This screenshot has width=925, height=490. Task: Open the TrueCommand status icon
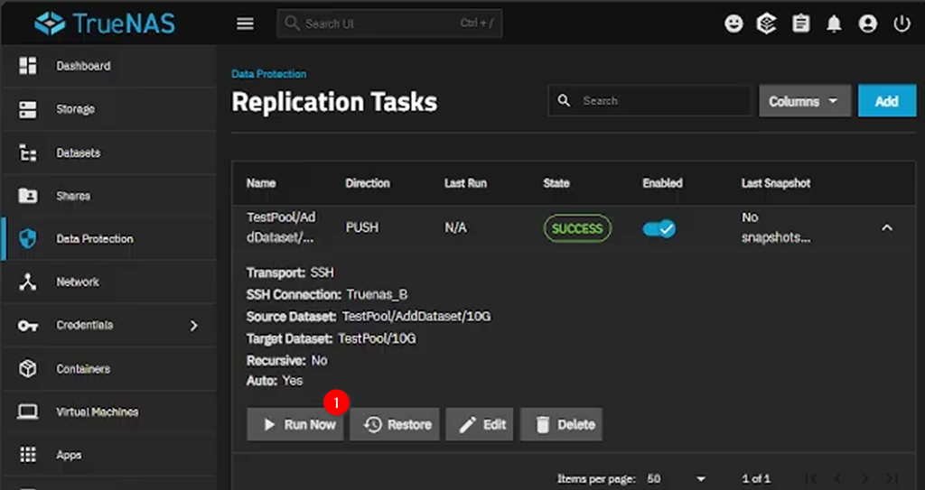pos(767,24)
